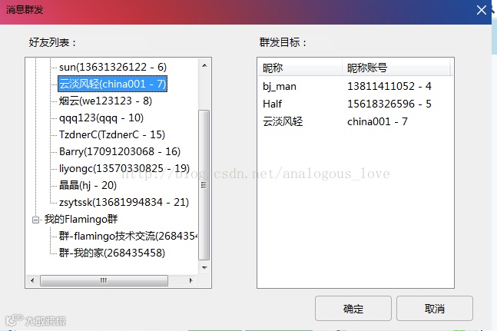497x331 pixels.
Task: Select friend qqq123(qqq - 10)
Action: [101, 118]
